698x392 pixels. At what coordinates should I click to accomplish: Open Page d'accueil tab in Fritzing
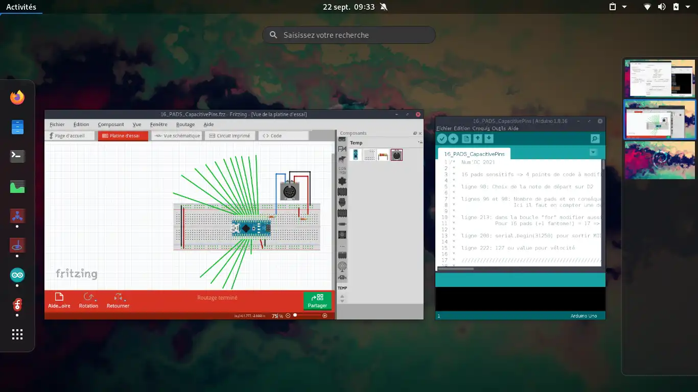(x=71, y=136)
